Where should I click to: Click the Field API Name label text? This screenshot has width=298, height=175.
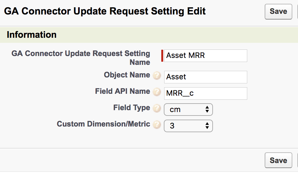(123, 92)
